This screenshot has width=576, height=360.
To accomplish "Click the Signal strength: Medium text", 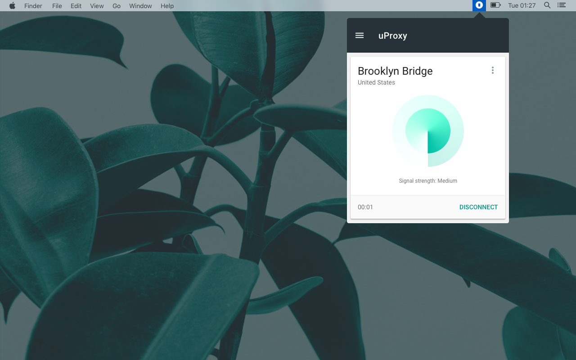I will 428,181.
